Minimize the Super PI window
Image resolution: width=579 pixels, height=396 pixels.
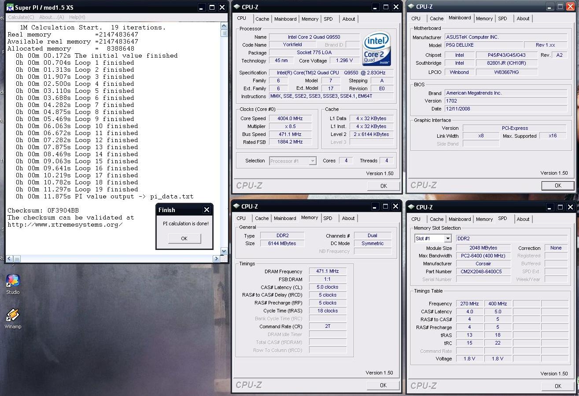[202, 7]
